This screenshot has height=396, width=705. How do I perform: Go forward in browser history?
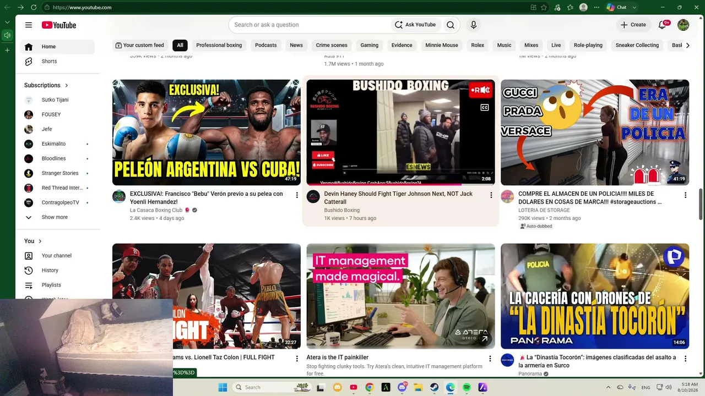tap(20, 7)
